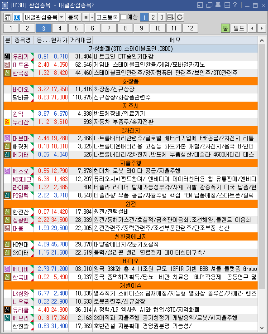Select view mode 3 button
Image resolution: width=268 pixels, height=334 pixels.
[162, 17]
